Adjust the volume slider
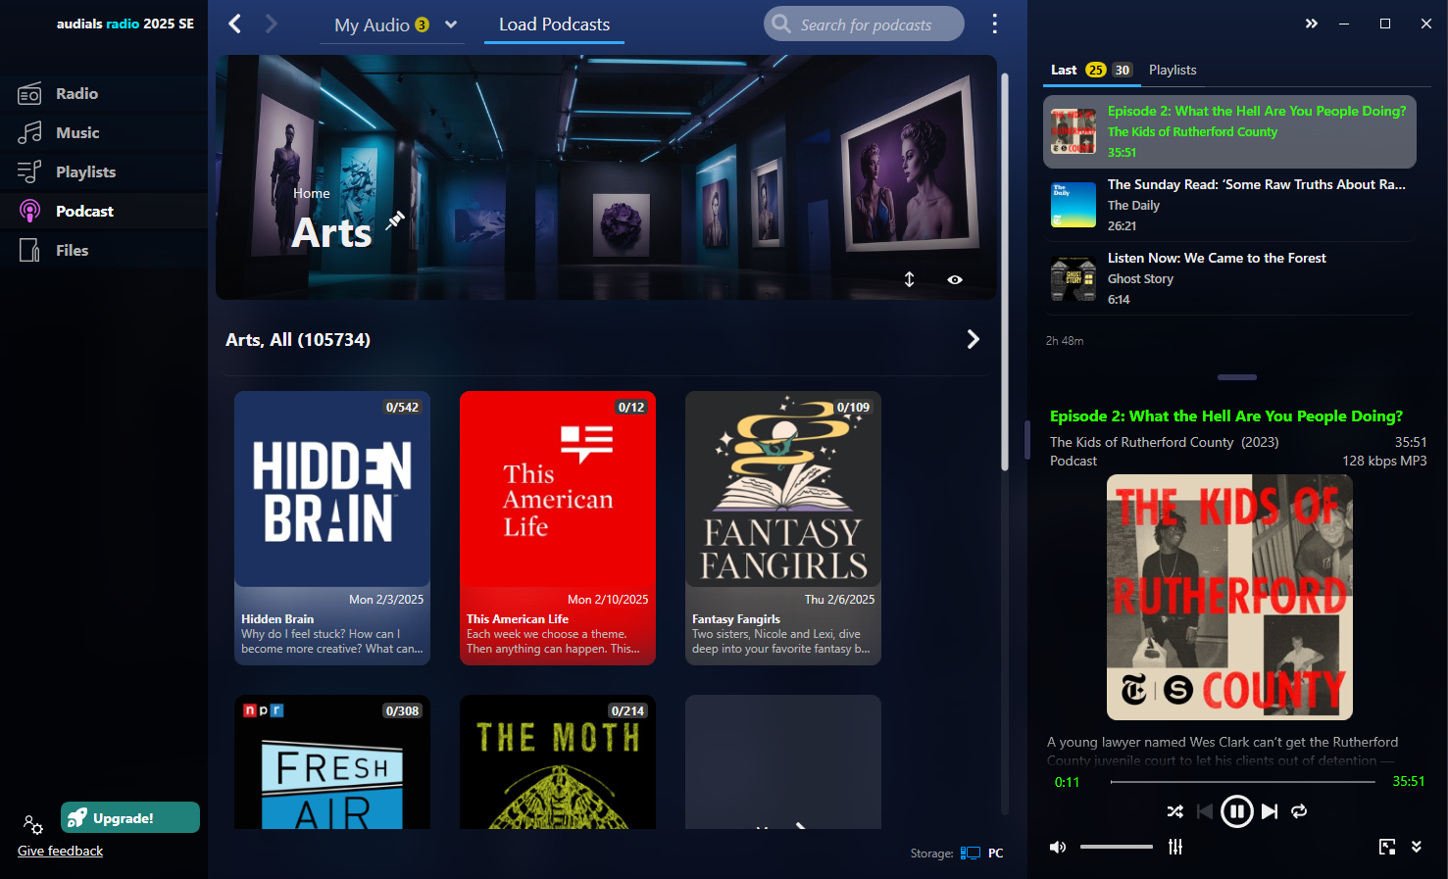1448x879 pixels. point(1117,847)
